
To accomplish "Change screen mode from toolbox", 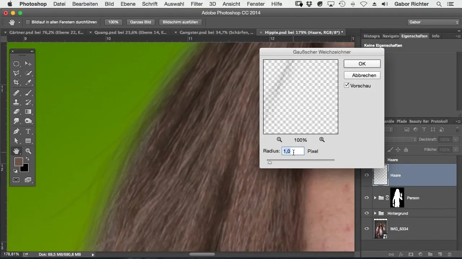I will [x=28, y=180].
